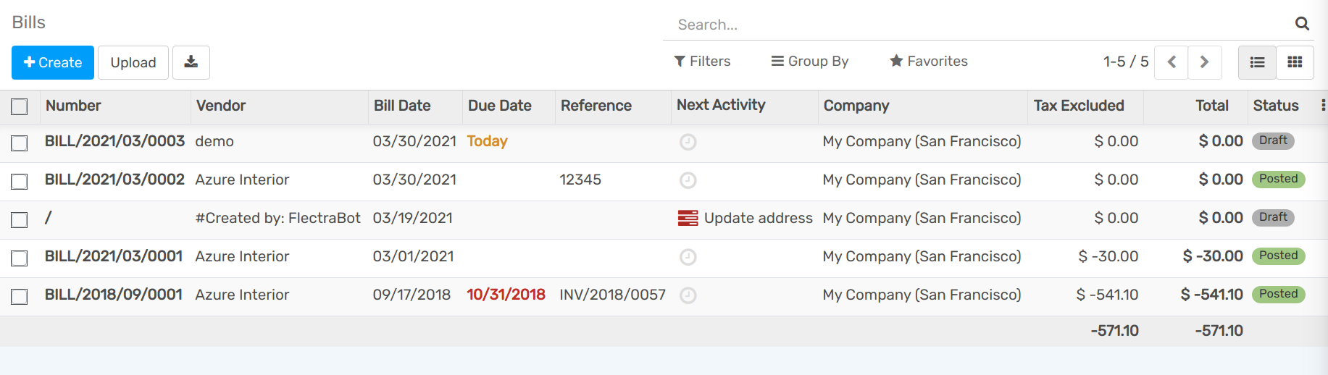
Task: Click the download import icon button
Action: pos(191,62)
